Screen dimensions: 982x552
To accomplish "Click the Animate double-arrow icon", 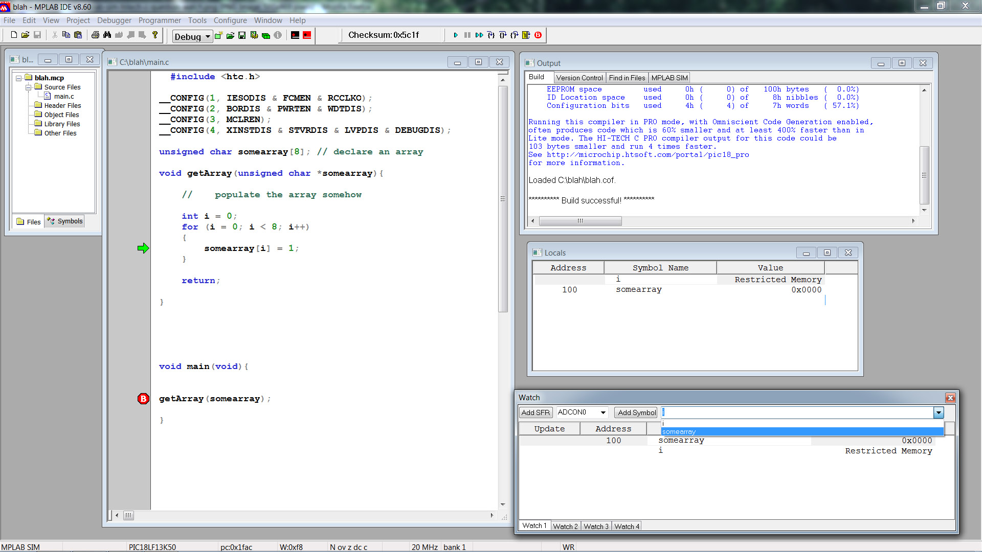I will (479, 35).
